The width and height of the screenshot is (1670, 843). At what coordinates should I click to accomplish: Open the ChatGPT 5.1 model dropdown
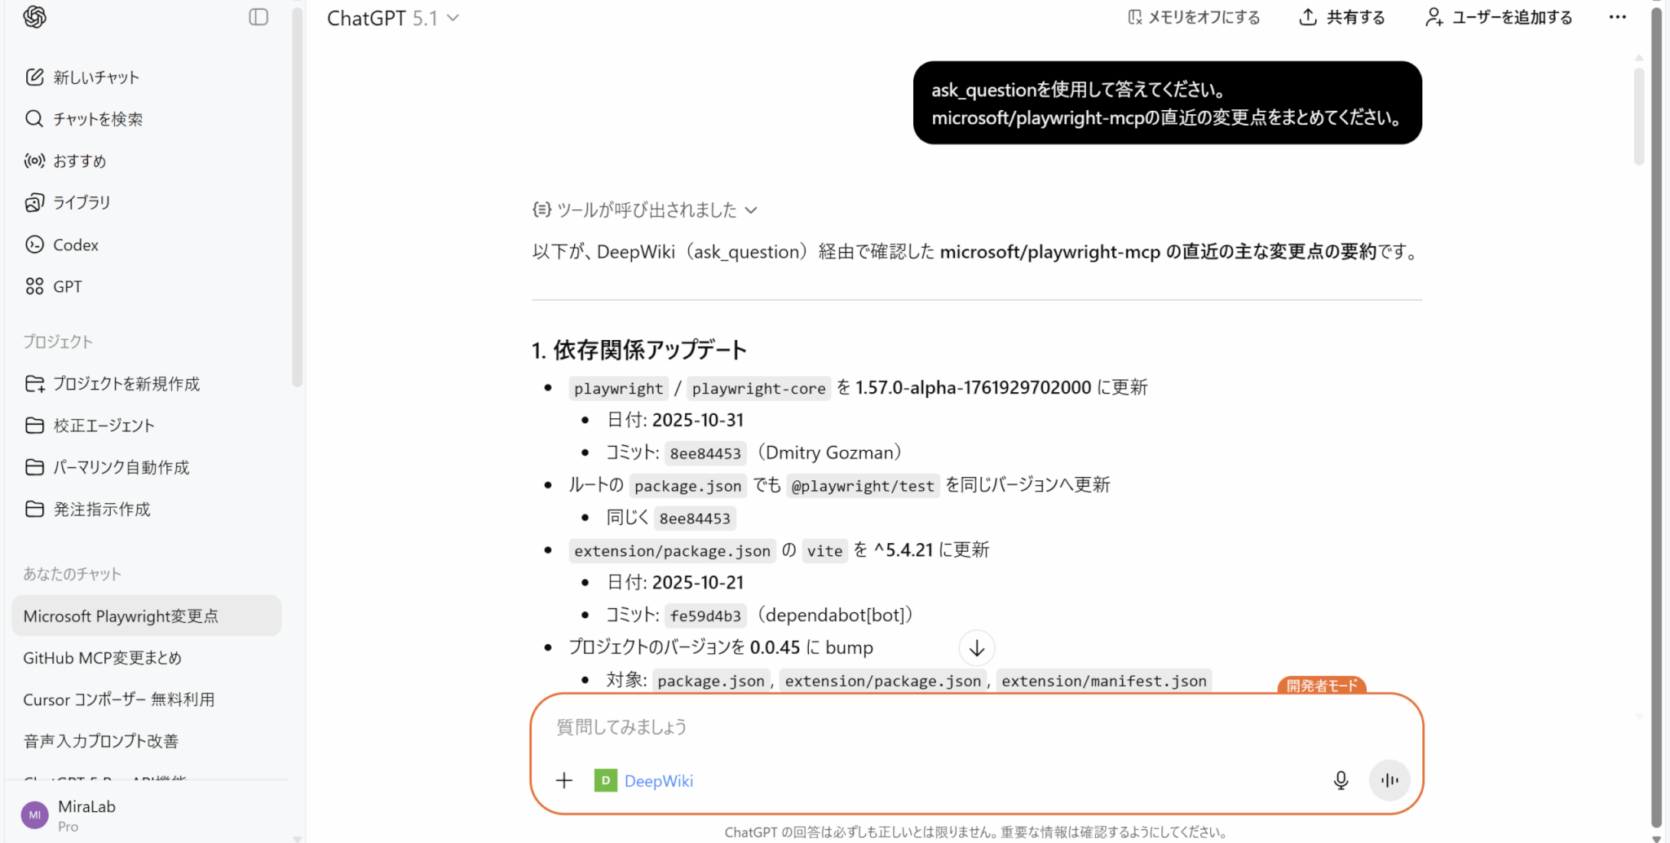pyautogui.click(x=393, y=18)
